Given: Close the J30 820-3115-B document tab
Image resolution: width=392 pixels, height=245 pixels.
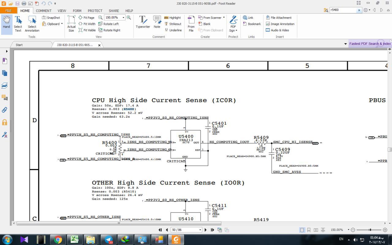Looking at the screenshot, I should (99, 45).
